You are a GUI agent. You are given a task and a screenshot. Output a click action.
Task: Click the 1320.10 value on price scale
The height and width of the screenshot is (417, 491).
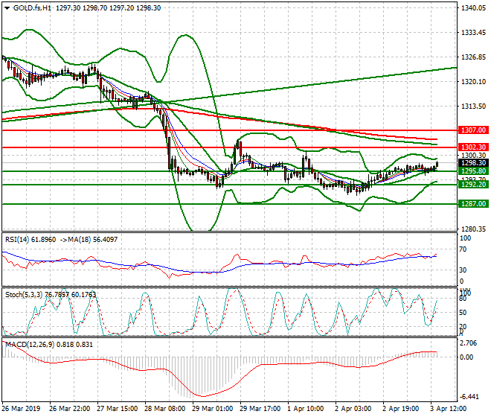click(x=473, y=81)
